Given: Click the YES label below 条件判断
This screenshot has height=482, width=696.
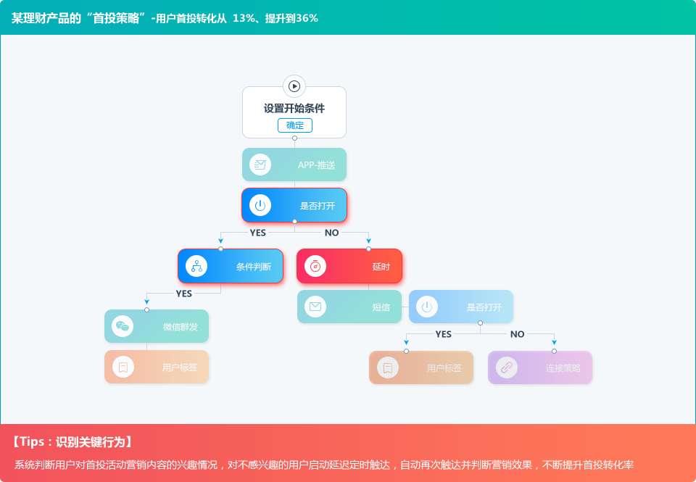Looking at the screenshot, I should pos(184,294).
